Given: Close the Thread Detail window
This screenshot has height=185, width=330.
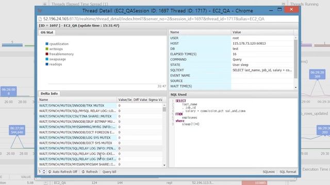Looking at the screenshot, I should point(291,9).
